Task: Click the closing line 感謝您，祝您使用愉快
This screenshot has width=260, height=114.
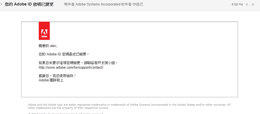Action: tap(57, 76)
